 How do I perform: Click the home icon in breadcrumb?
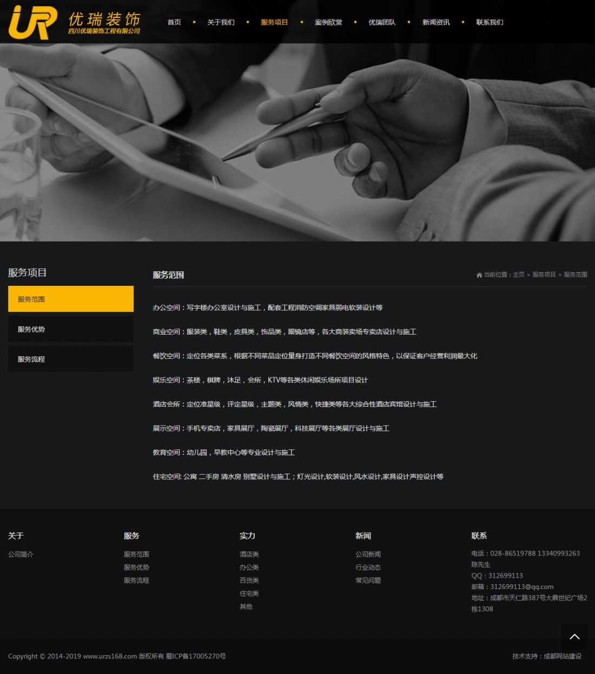(x=479, y=275)
